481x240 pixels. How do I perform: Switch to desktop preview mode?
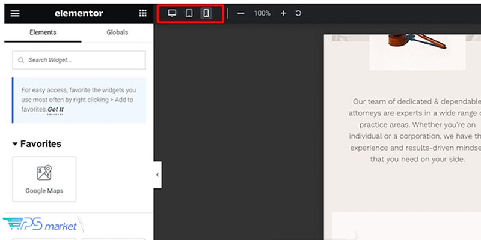pos(172,13)
